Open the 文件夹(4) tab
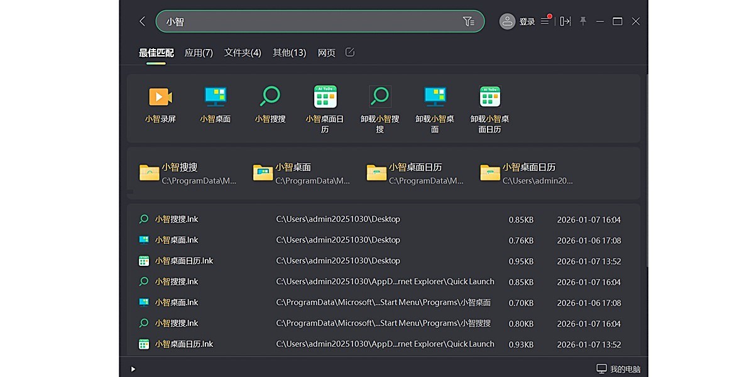This screenshot has height=377, width=754. [x=244, y=53]
